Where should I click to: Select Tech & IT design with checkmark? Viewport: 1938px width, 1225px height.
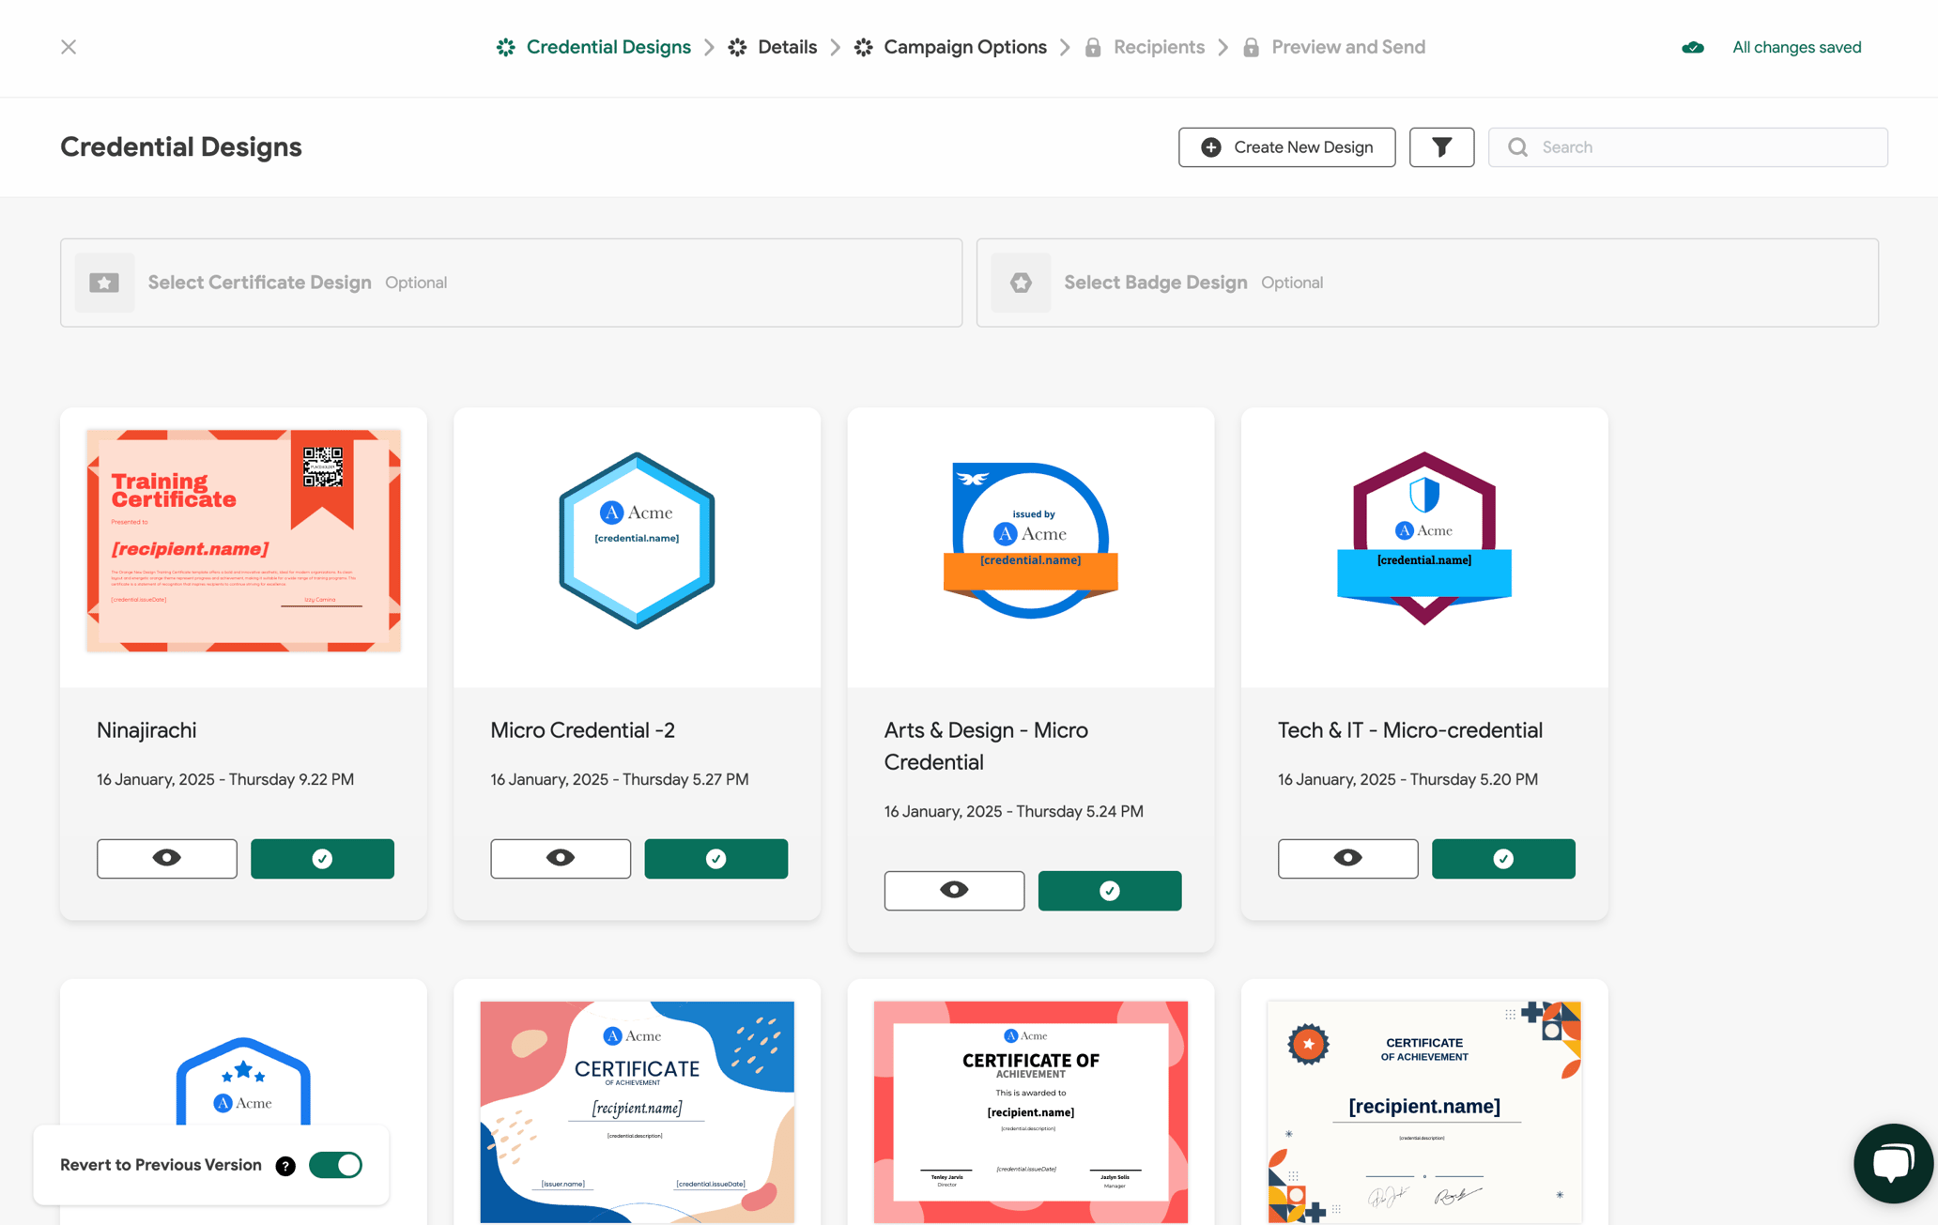(1502, 858)
